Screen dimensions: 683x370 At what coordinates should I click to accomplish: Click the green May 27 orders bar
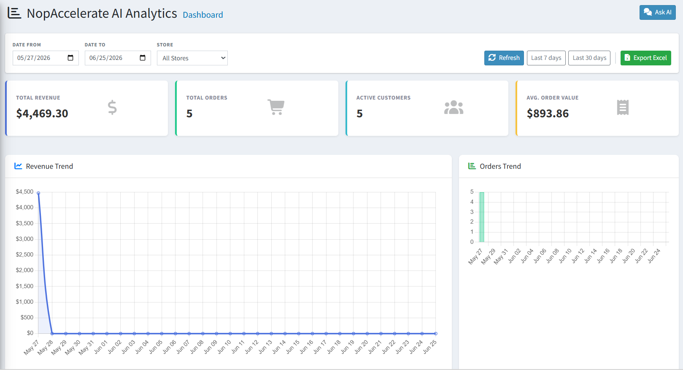[x=482, y=217]
